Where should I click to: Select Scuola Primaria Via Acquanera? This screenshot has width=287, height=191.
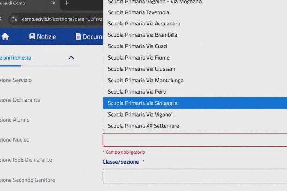coord(195,24)
